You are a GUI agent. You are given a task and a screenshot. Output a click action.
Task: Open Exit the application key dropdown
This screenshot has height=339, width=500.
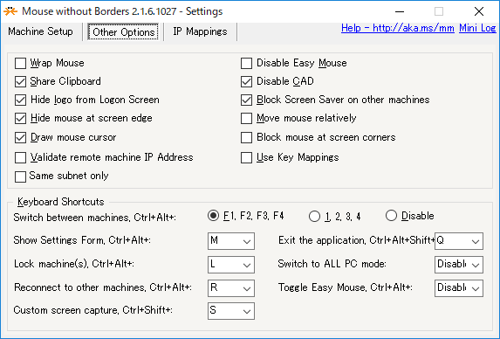pyautogui.click(x=459, y=241)
